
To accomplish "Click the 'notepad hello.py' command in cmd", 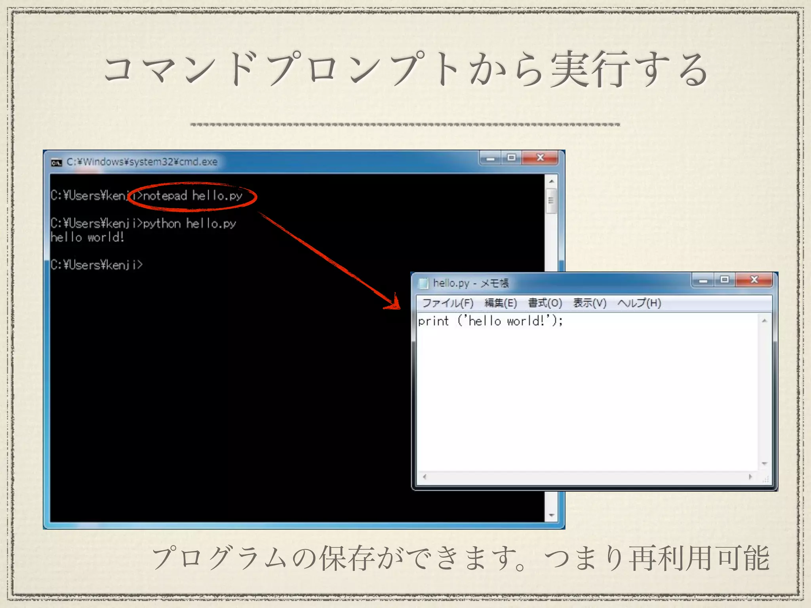I will coord(192,196).
